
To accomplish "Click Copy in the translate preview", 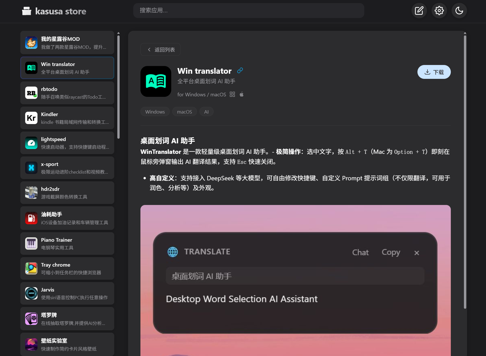I will pos(391,252).
